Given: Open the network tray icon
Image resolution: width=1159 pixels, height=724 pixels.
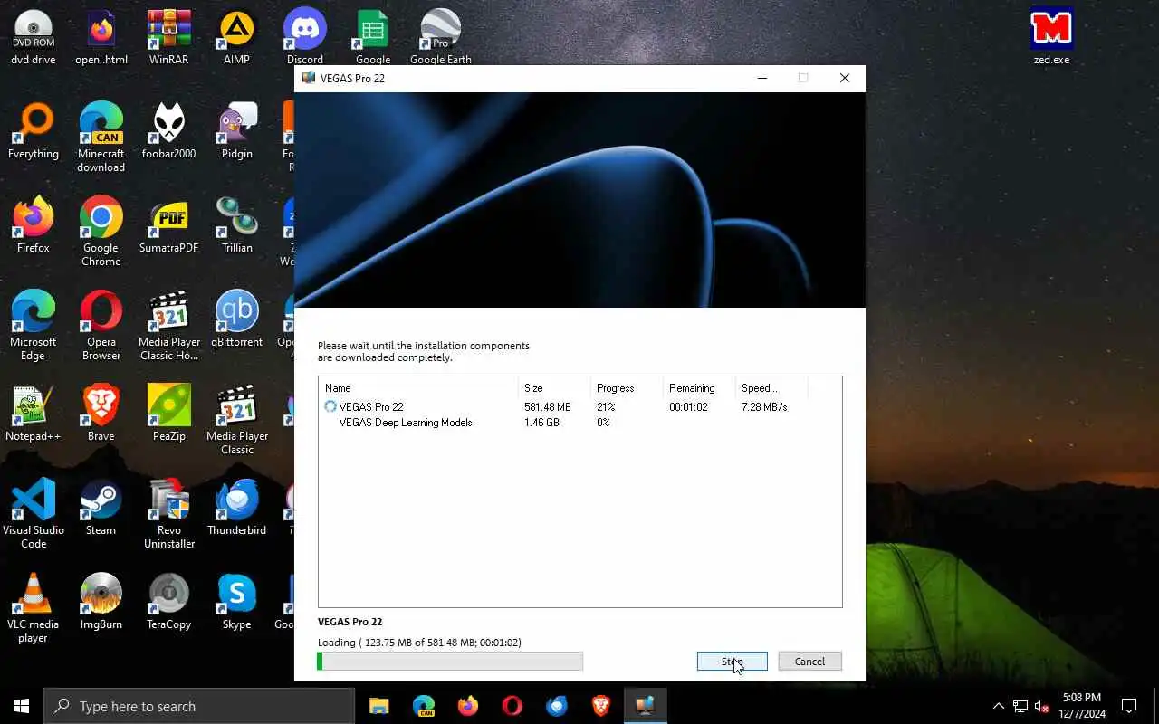Looking at the screenshot, I should coord(1020,706).
